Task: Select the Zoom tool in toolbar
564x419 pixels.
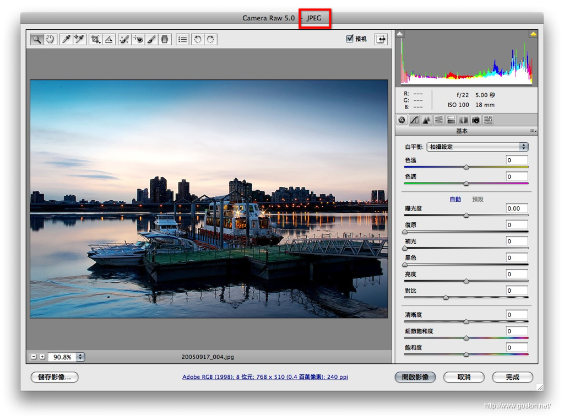Action: click(37, 39)
